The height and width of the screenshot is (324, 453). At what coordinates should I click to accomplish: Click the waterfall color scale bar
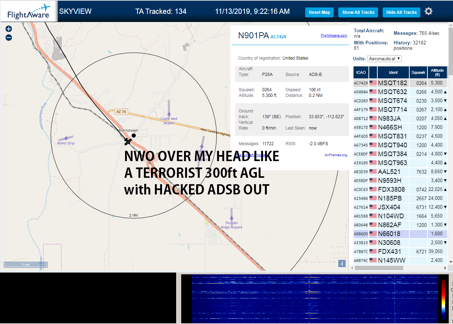tap(443, 300)
